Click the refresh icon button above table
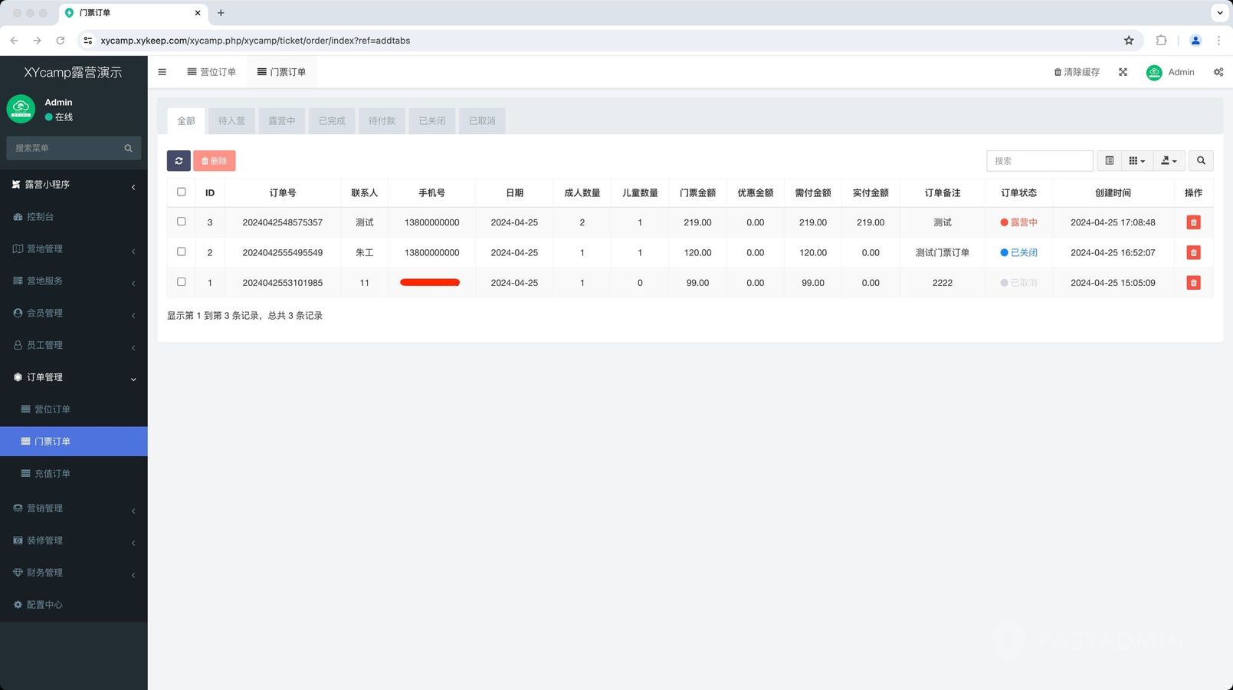Viewport: 1233px width, 690px height. coord(179,161)
